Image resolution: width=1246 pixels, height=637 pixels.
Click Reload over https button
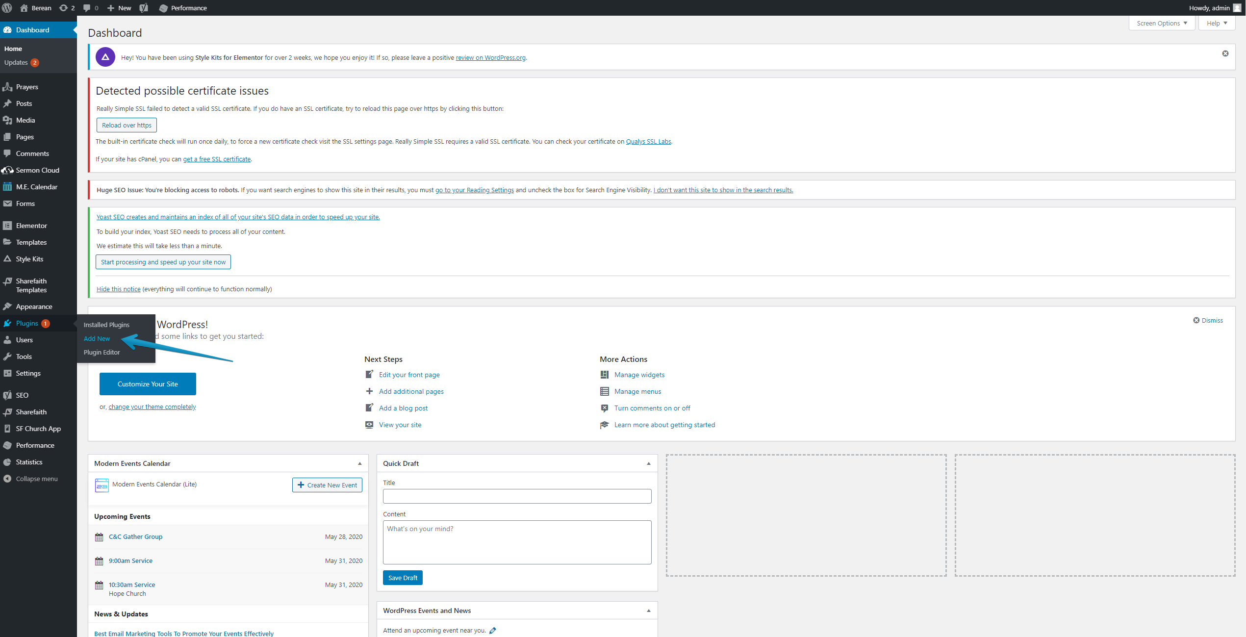(x=127, y=125)
